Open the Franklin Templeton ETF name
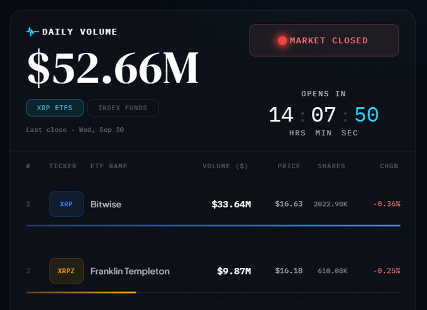 130,271
